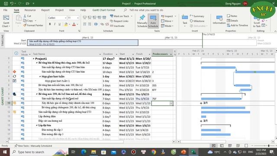Open task Information dialog

point(219,20)
